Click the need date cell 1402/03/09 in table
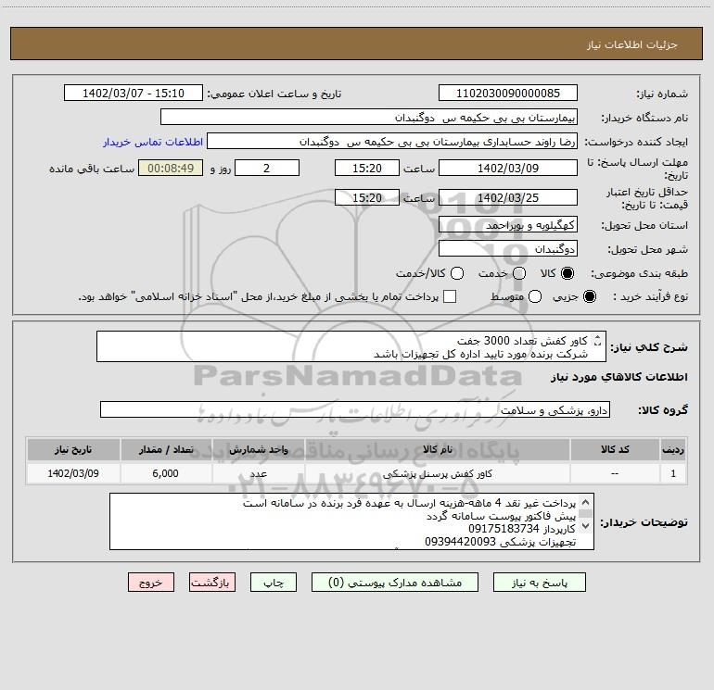The width and height of the screenshot is (714, 690). point(73,473)
